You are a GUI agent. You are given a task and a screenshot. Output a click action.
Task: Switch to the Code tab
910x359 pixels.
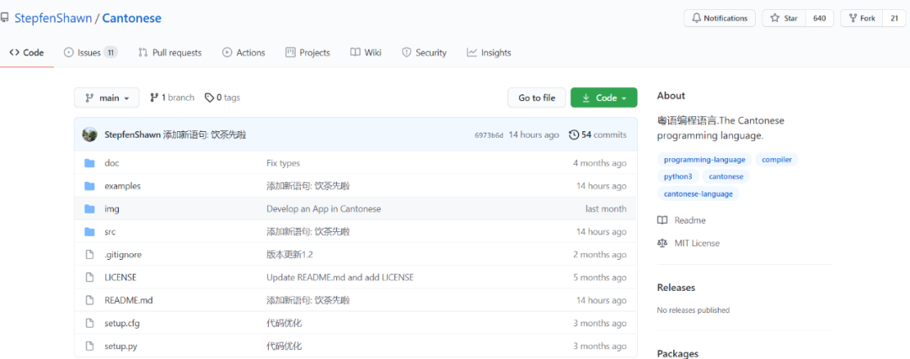point(27,53)
